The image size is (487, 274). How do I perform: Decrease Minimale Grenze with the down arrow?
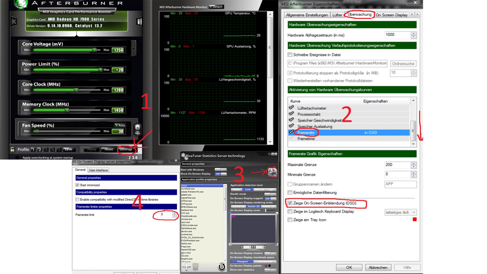click(413, 176)
